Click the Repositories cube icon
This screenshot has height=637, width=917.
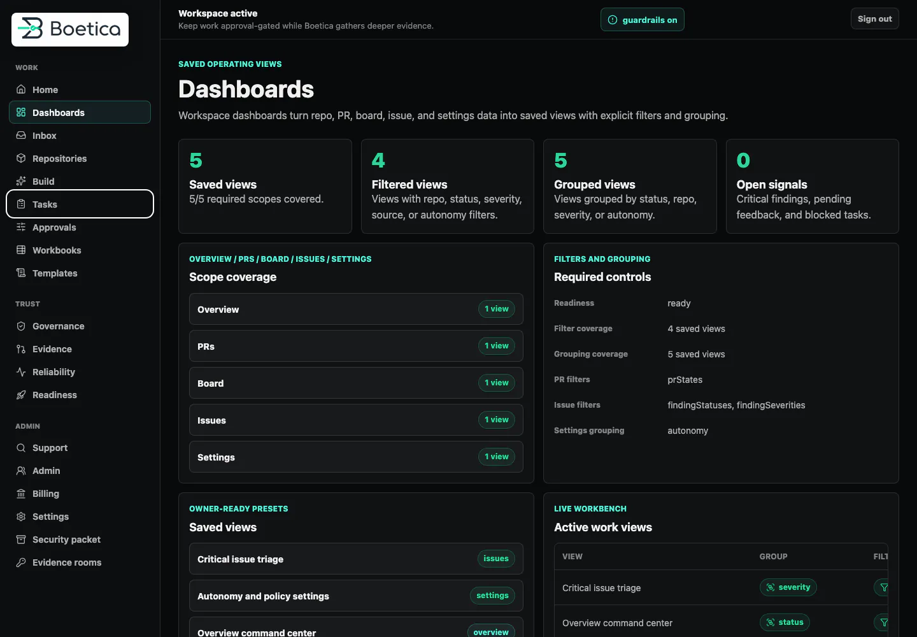[21, 159]
